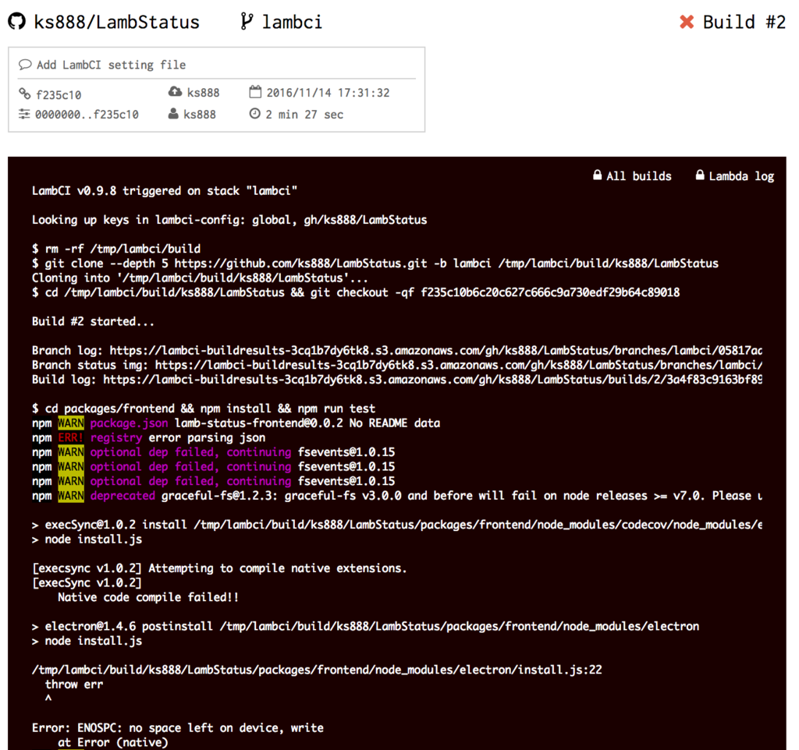Click the 'Cloning into' output line
Viewport: 799px width, 750px height.
[200, 278]
